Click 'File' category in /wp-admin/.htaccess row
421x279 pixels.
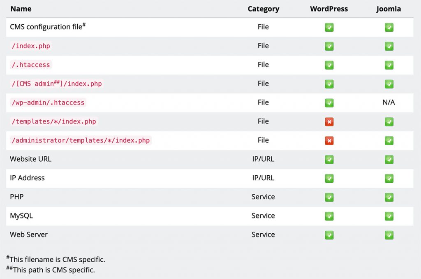pyautogui.click(x=263, y=102)
